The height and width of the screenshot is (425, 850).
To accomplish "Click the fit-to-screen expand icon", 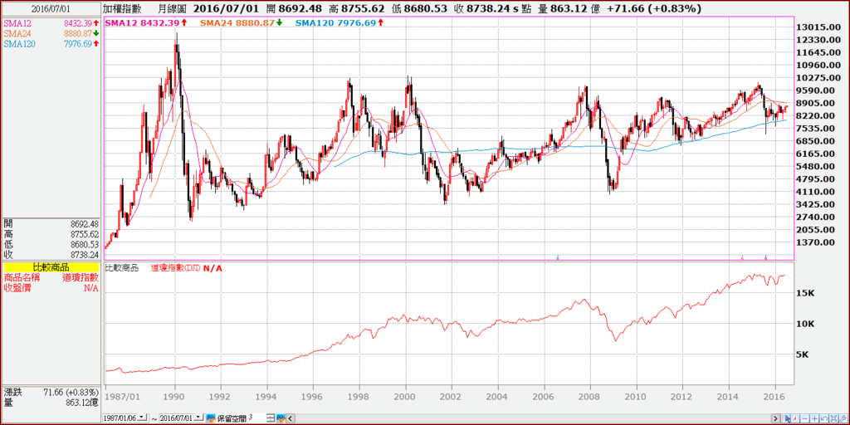I will [833, 418].
